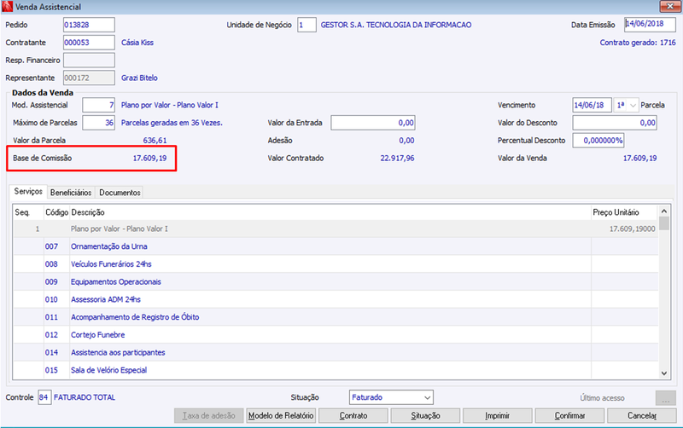The image size is (683, 428).
Task: Click the Descrição column header
Action: pos(330,212)
